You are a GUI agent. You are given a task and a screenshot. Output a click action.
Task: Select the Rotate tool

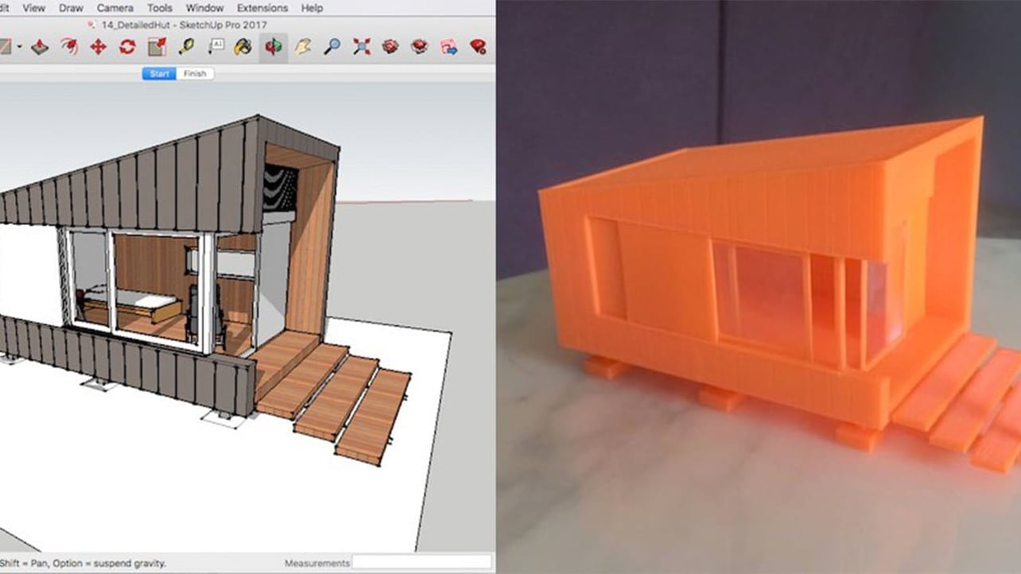coord(127,47)
